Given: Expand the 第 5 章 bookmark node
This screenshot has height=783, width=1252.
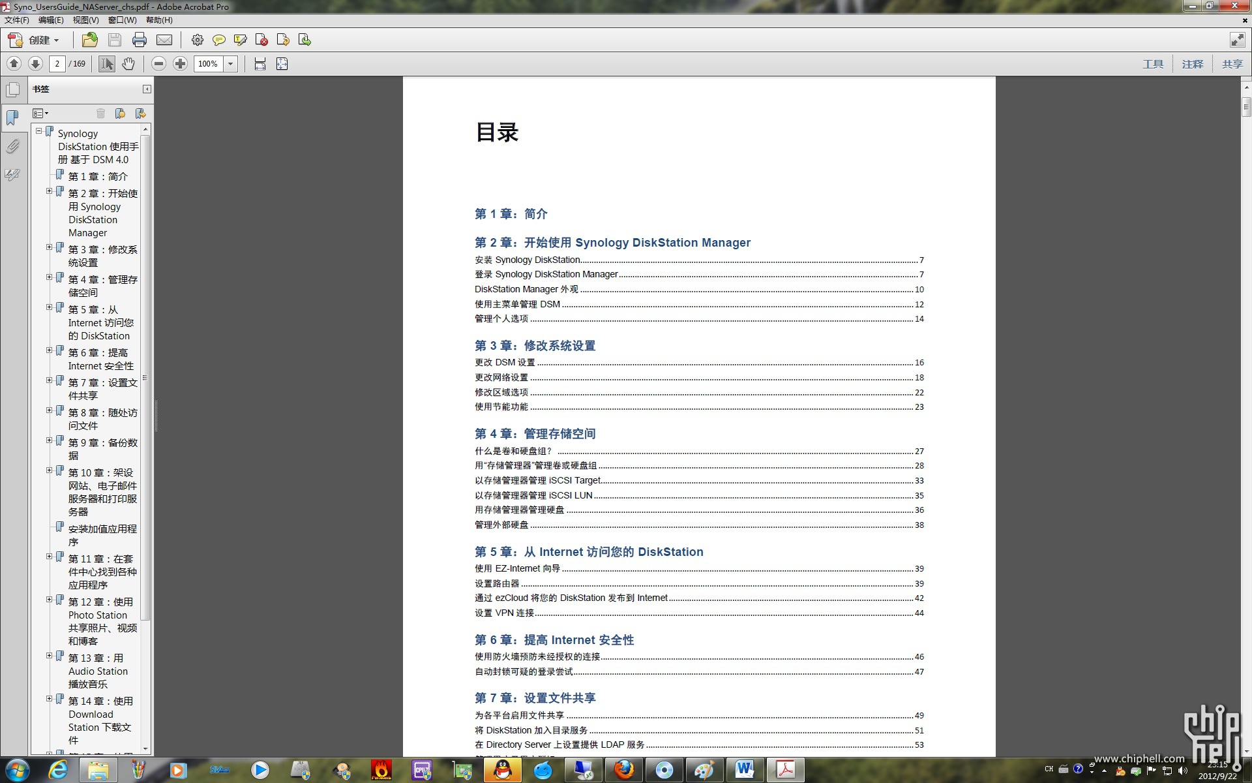Looking at the screenshot, I should coord(49,307).
